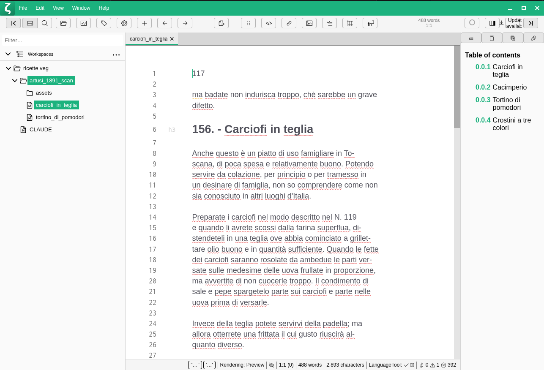The height and width of the screenshot is (370, 544).
Task: Click the h3 heading marker
Action: pyautogui.click(x=172, y=130)
